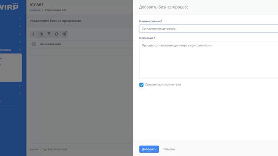Open the column chooser icon in toolbar

pos(41,34)
